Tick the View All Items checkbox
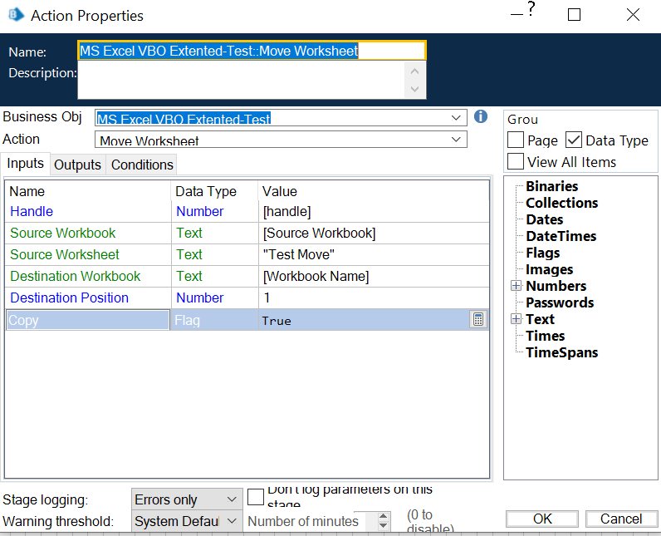This screenshot has width=661, height=536. tap(516, 161)
